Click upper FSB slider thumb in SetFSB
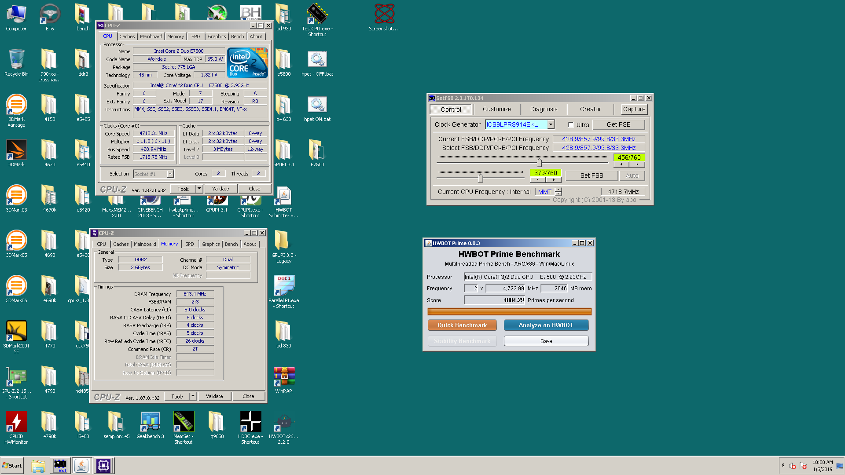 [x=539, y=162]
